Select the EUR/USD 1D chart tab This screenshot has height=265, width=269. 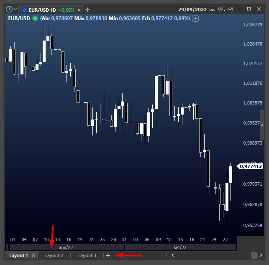pos(42,9)
